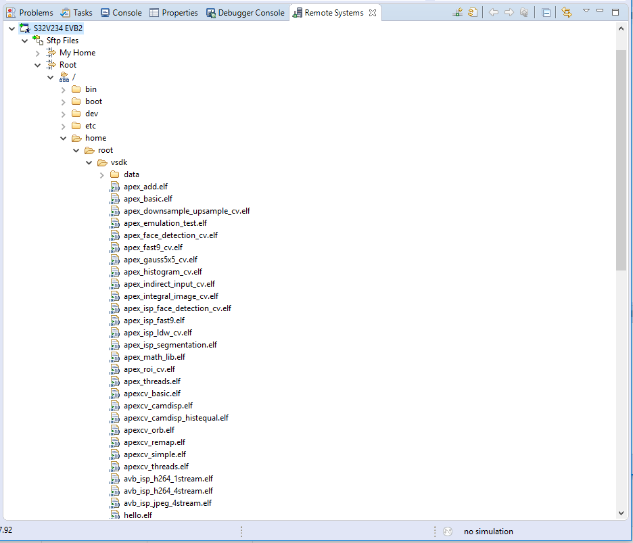
Task: Click the apex_add.elf binary file icon
Action: [x=115, y=187]
